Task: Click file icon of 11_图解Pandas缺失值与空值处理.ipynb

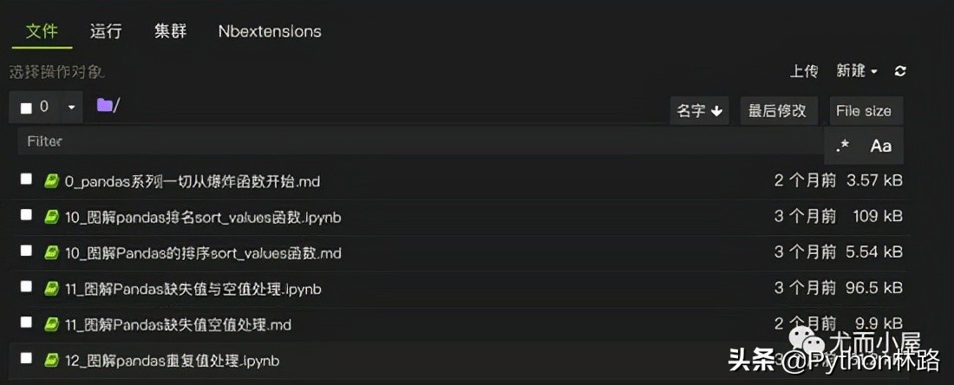Action: pyautogui.click(x=51, y=288)
